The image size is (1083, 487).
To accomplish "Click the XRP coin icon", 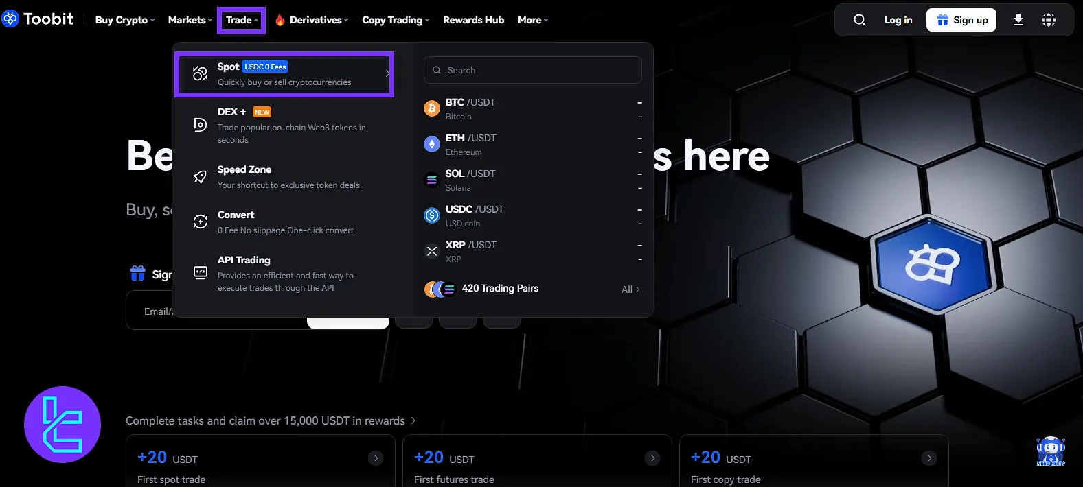I will 432,251.
